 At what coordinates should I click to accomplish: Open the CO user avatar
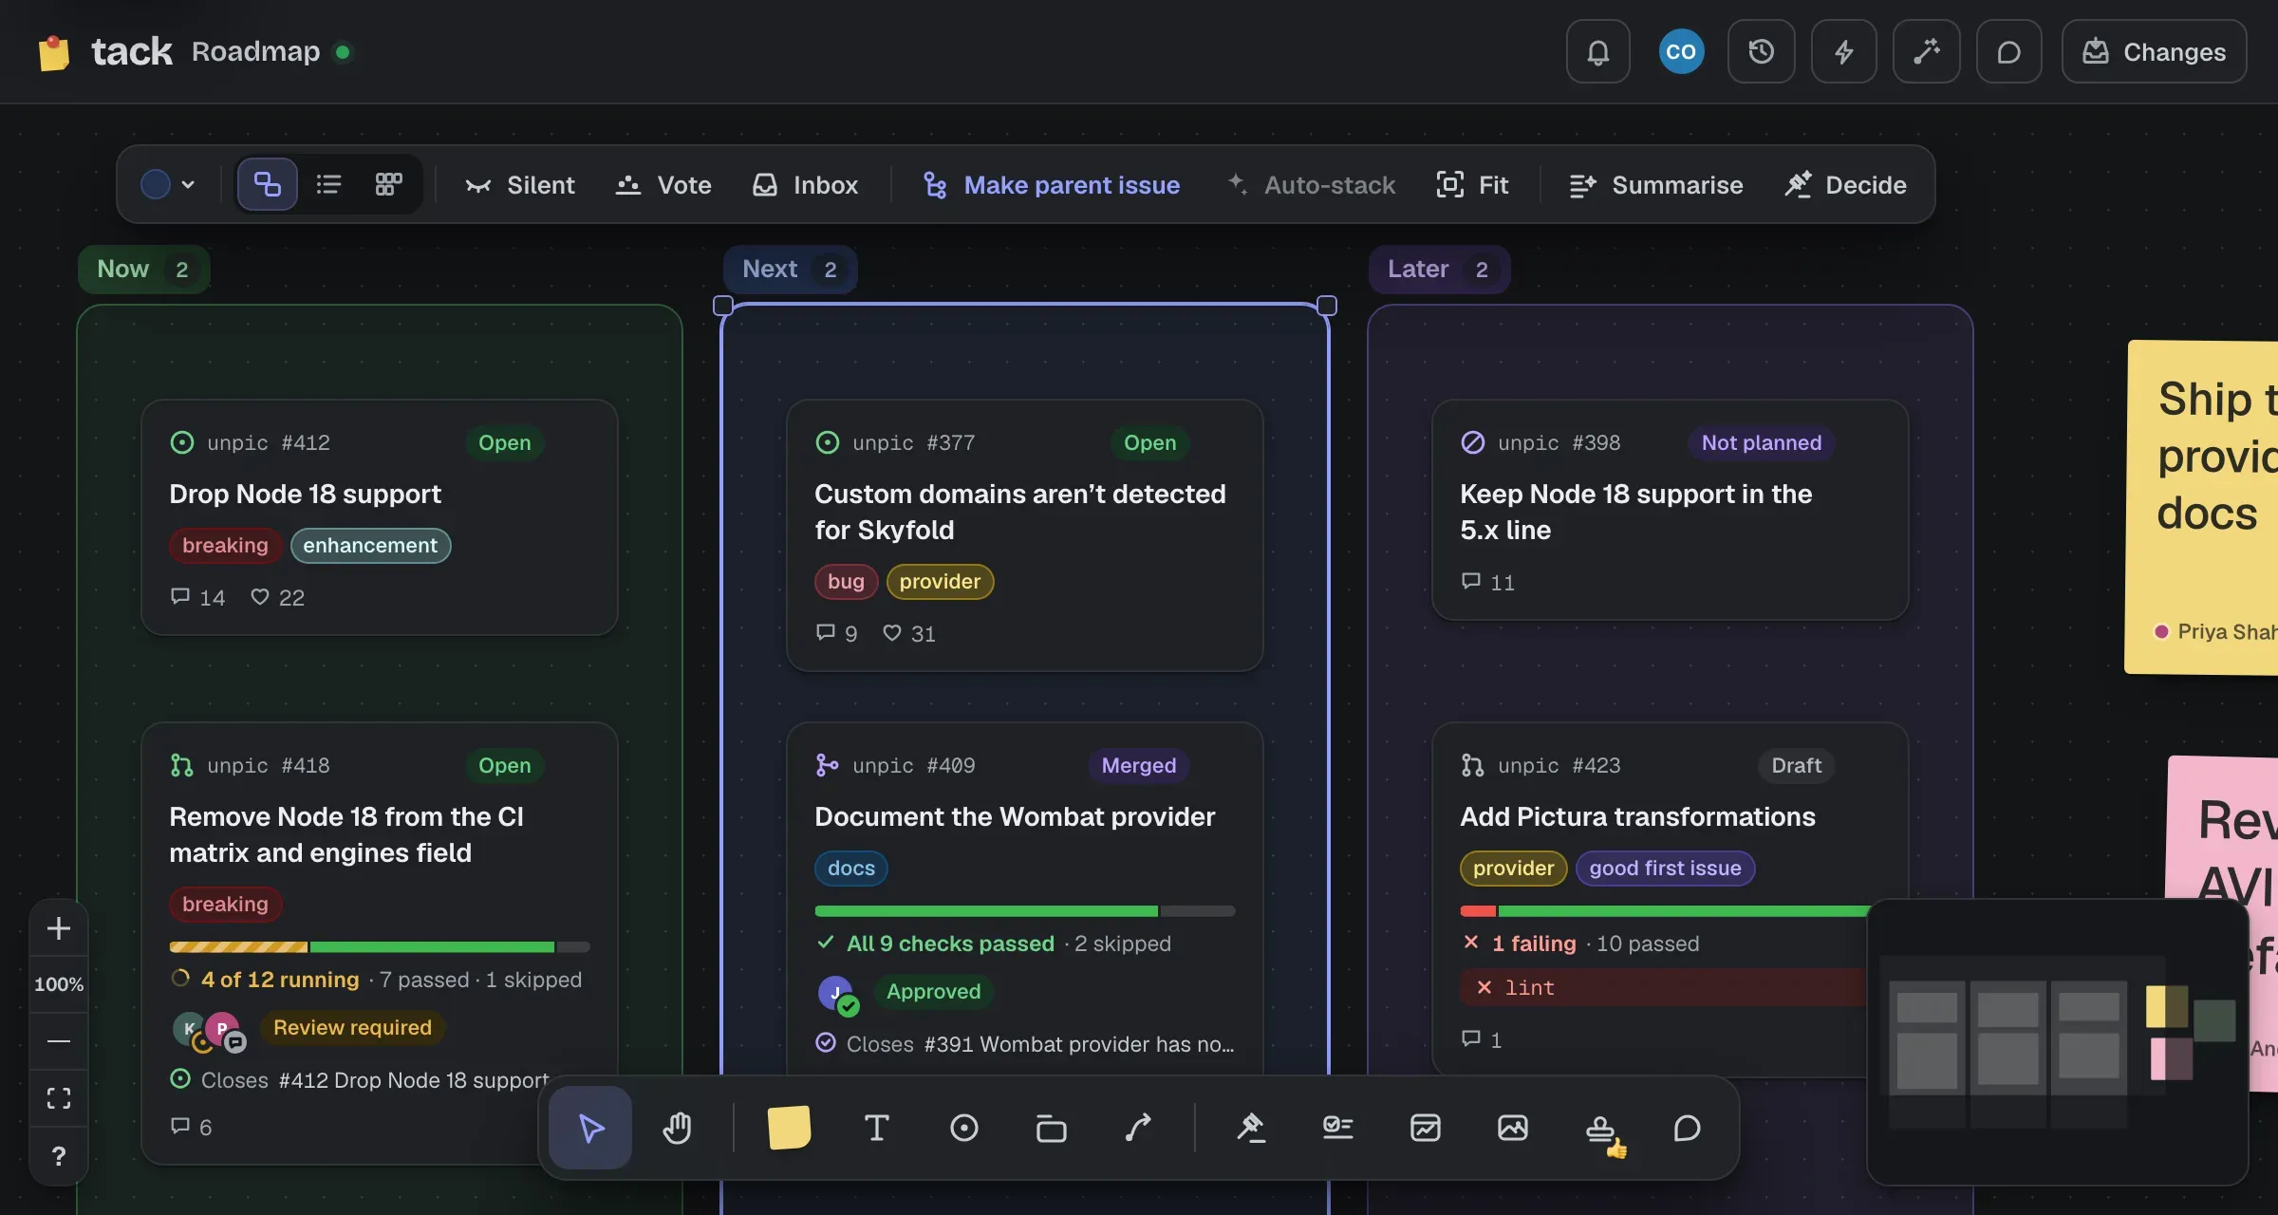click(x=1680, y=51)
